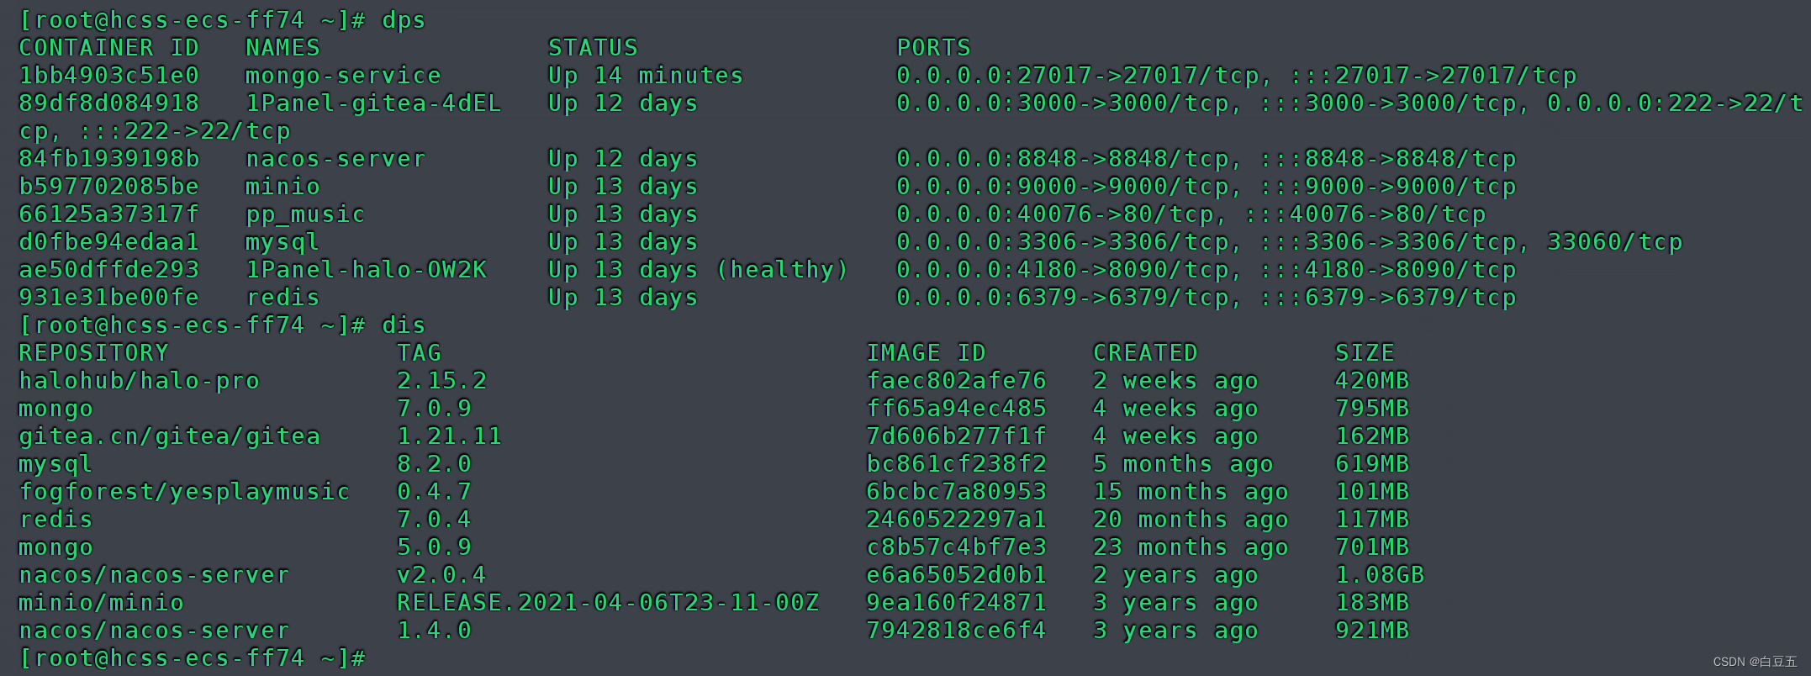Select mongo tag 5.0.9
The width and height of the screenshot is (1811, 676).
pos(435,547)
